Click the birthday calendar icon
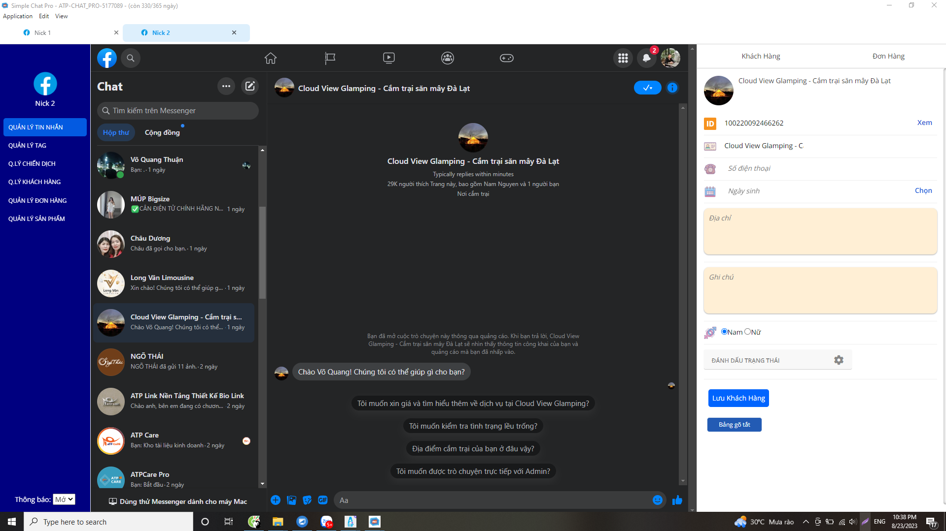 click(710, 191)
